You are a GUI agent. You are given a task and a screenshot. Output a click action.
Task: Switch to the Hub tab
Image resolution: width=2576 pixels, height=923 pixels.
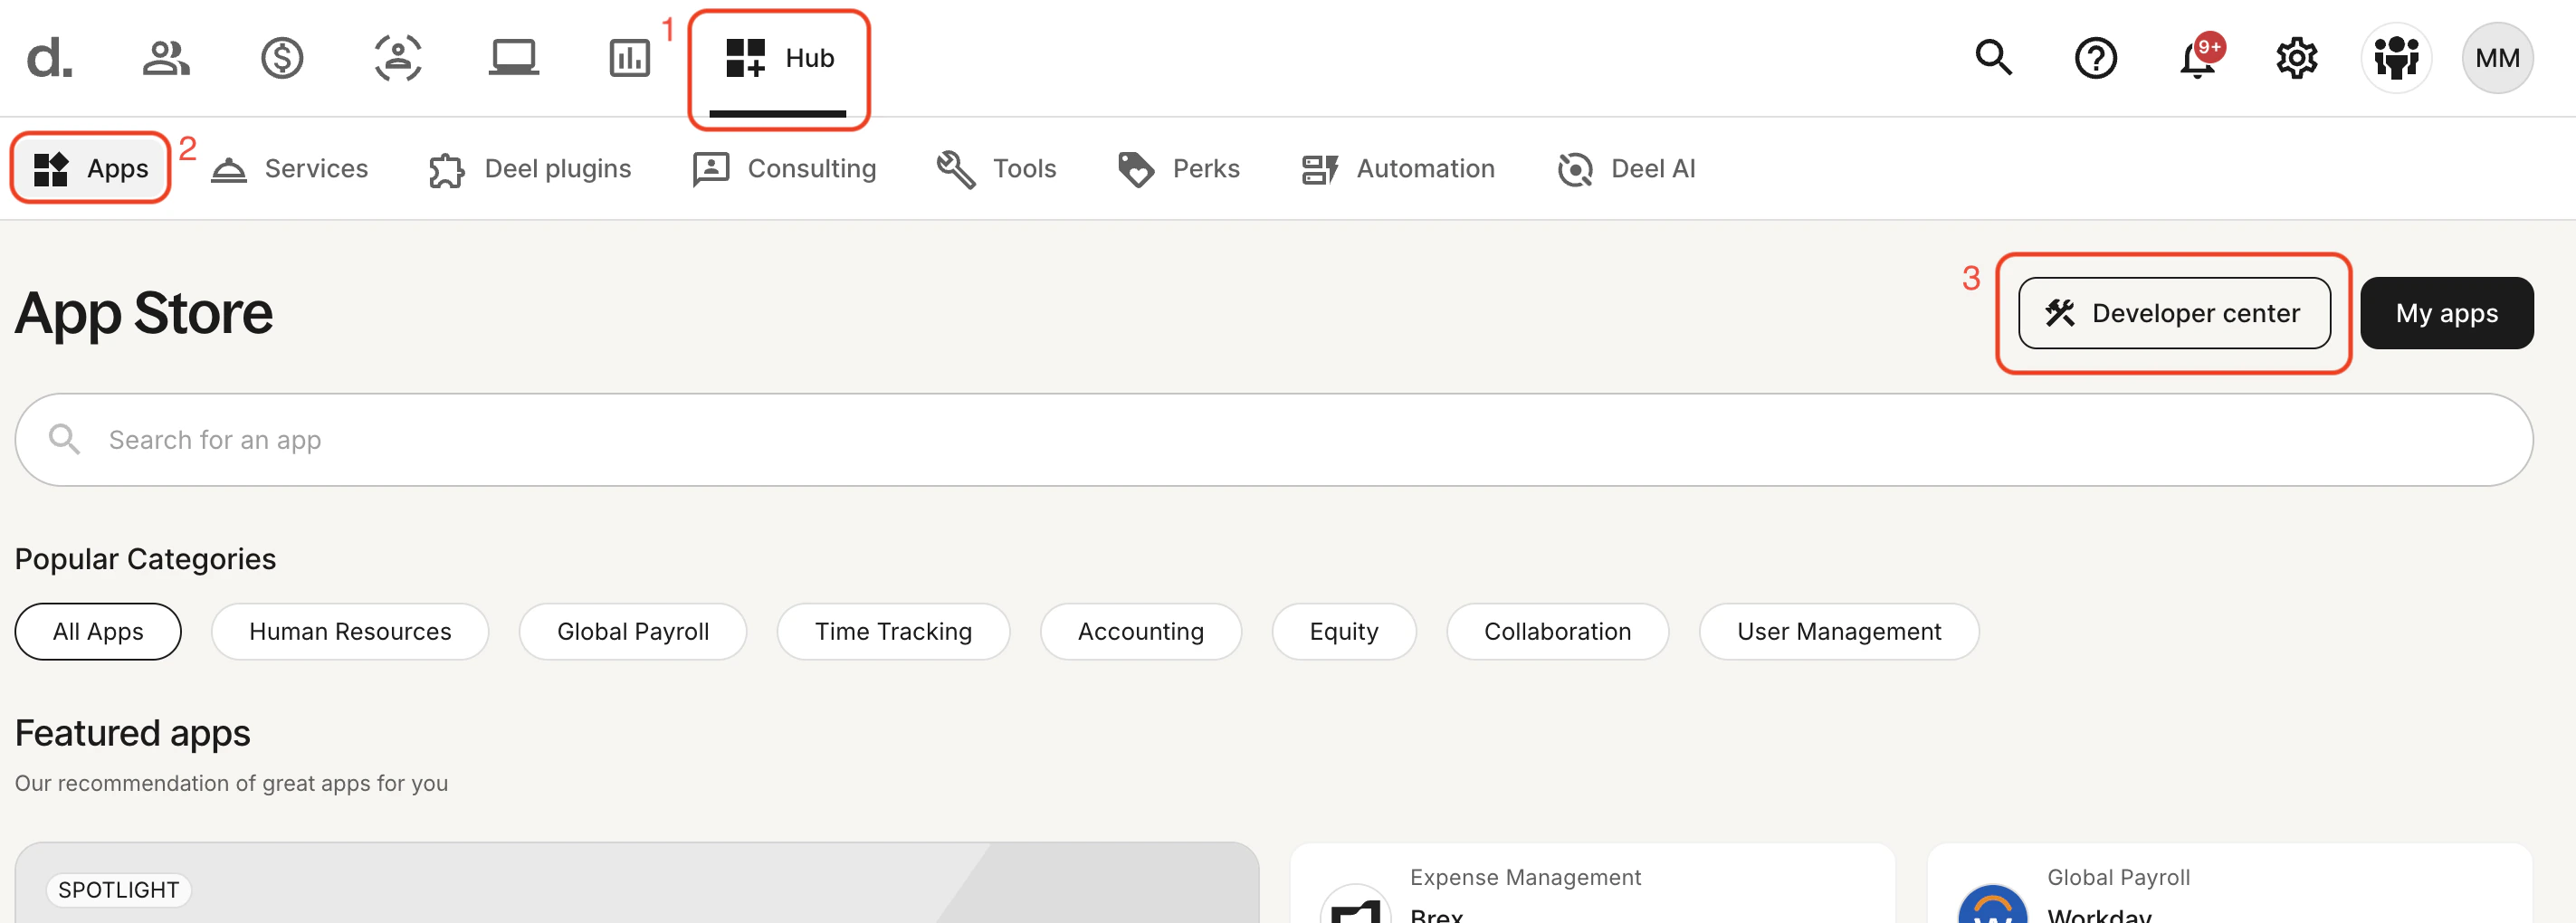[779, 57]
